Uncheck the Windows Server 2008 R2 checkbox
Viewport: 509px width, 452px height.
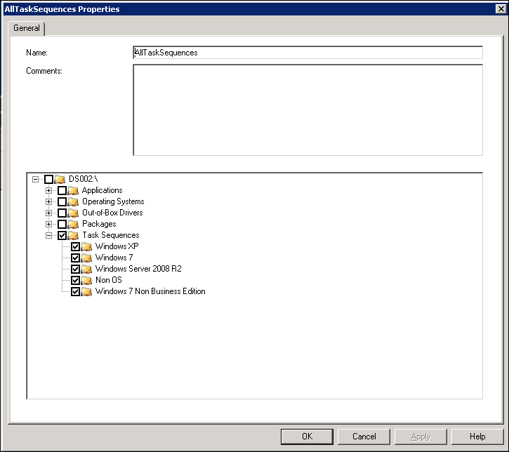[76, 270]
